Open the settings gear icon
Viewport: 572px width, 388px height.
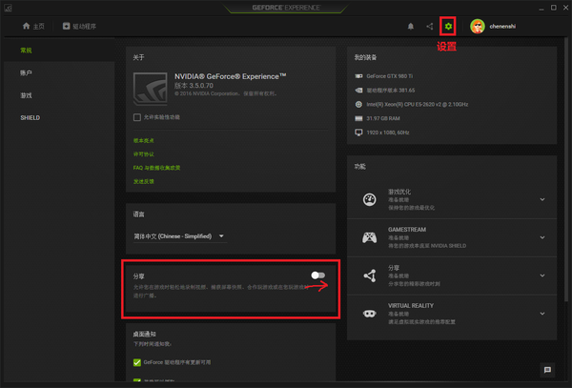pos(448,27)
